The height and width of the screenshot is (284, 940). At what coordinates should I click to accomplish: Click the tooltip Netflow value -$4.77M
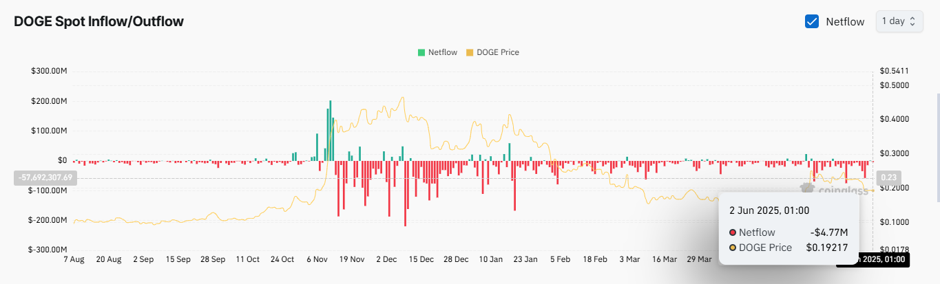828,232
